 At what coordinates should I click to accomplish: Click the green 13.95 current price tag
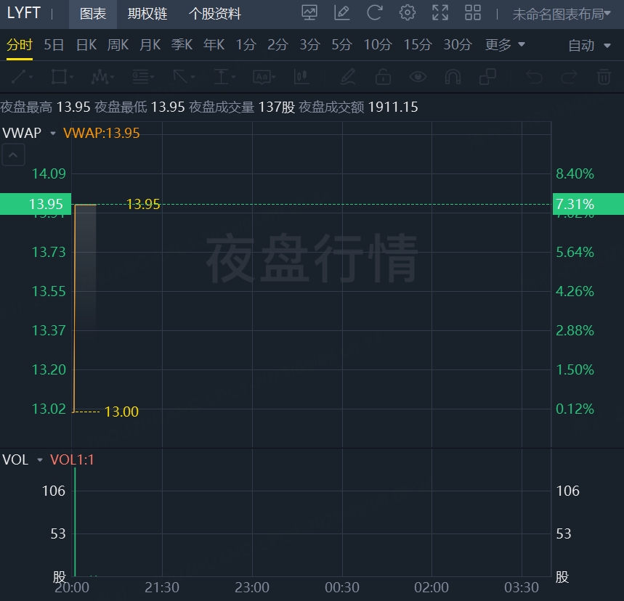click(x=36, y=204)
